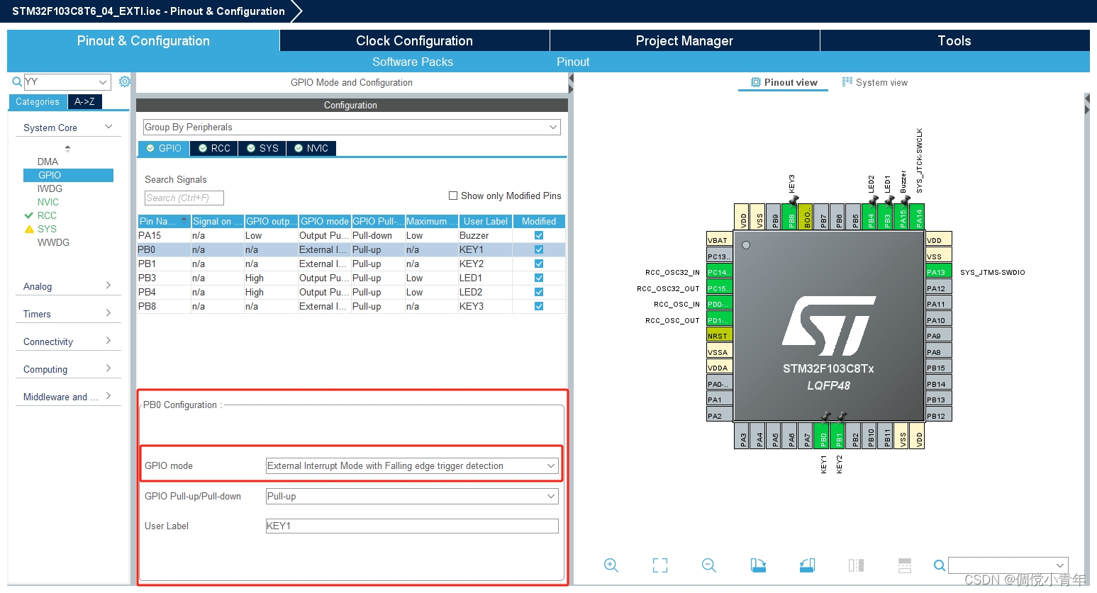The height and width of the screenshot is (593, 1097).
Task: Open the Group By Peripherals dropdown
Action: (x=552, y=127)
